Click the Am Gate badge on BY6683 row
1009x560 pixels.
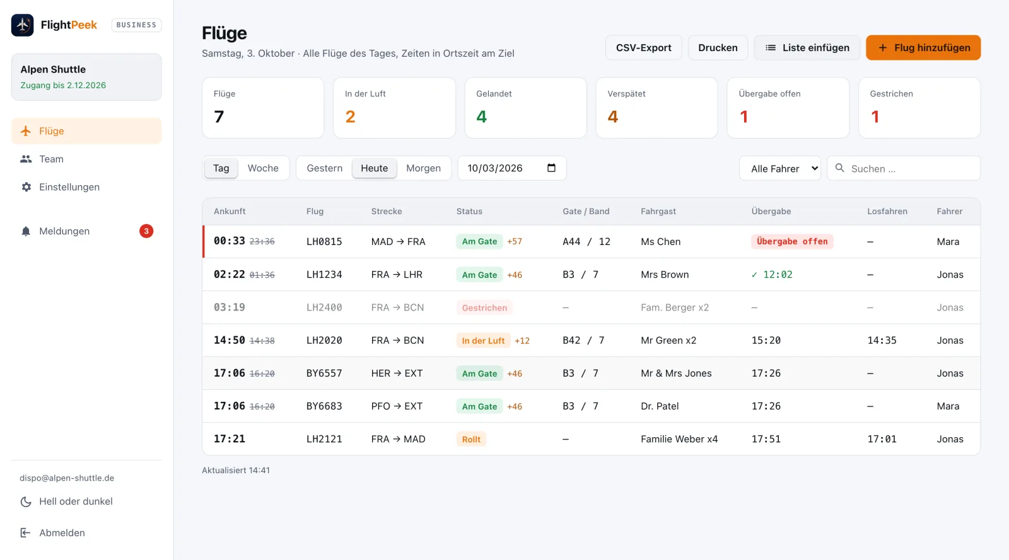pyautogui.click(x=479, y=406)
